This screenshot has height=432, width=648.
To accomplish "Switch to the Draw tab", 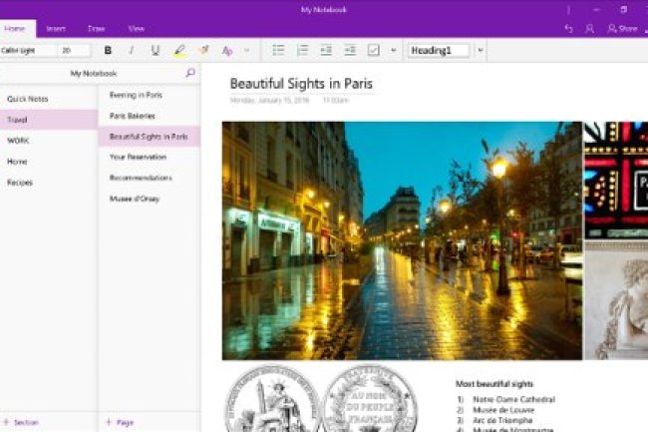I will point(96,29).
